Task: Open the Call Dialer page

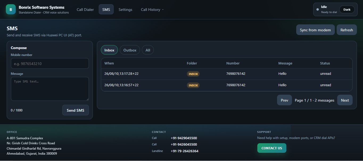Action: point(85,10)
